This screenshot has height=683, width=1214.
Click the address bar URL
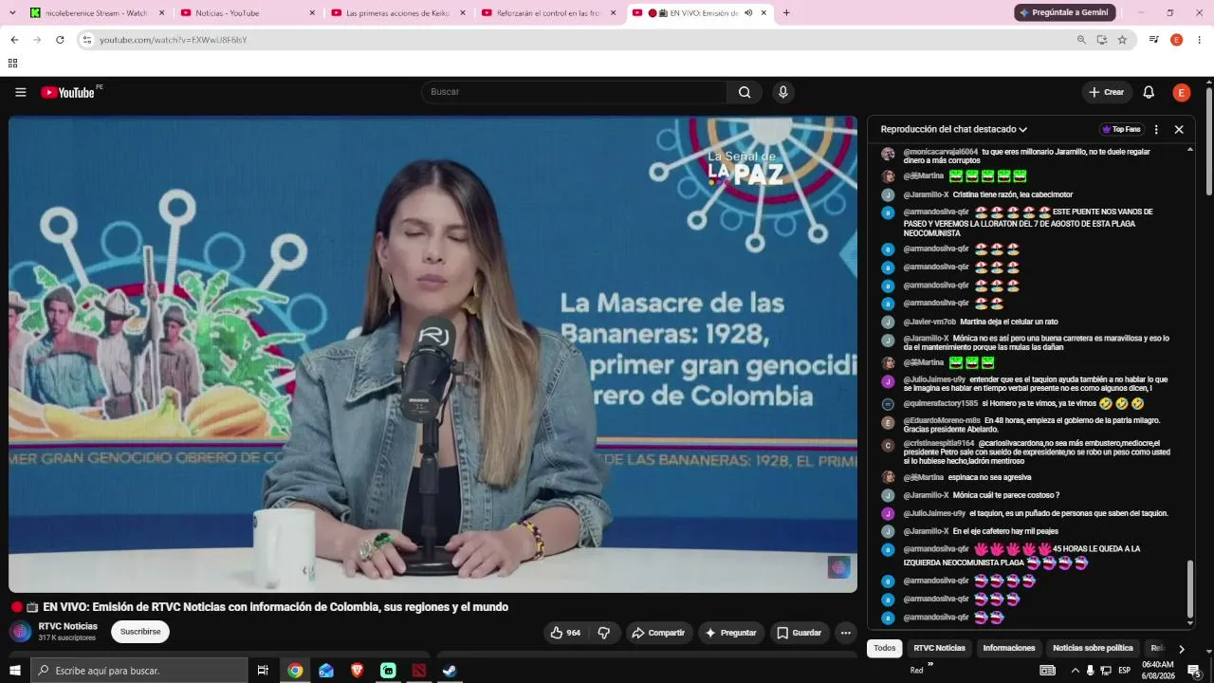point(174,40)
